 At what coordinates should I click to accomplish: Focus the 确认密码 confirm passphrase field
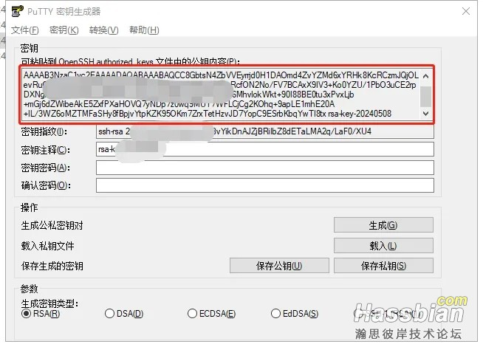(x=265, y=185)
